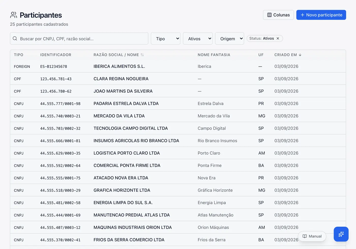Select INSUMOS AGRICOLAS RIO BRANCO LTDA row
This screenshot has height=249, width=356.
(178, 141)
